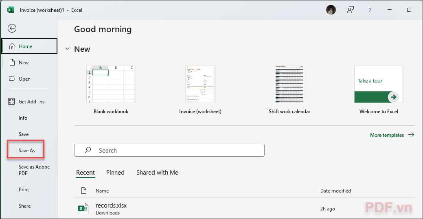Click the Take a tour arrow

(394, 97)
